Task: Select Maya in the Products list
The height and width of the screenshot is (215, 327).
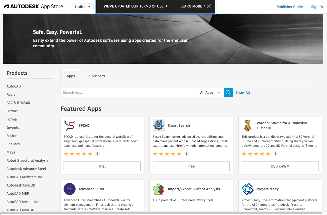Action: [x=11, y=152]
